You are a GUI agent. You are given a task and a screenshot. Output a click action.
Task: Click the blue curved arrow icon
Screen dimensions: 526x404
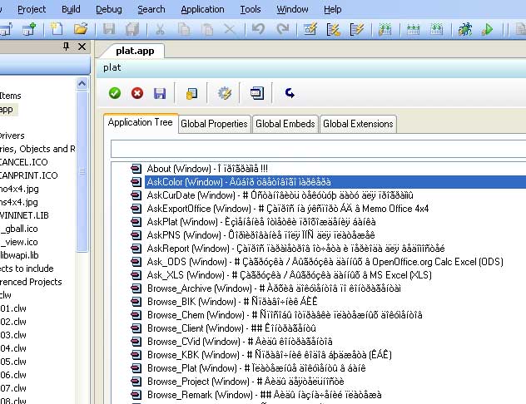[x=290, y=93]
